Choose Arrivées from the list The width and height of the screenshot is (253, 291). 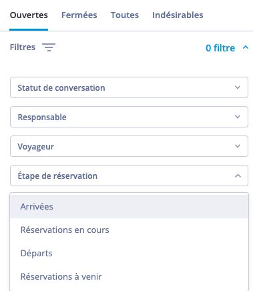tap(129, 206)
